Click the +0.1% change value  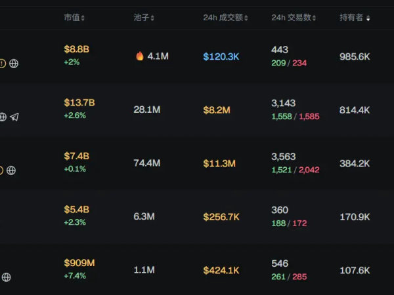coord(75,169)
